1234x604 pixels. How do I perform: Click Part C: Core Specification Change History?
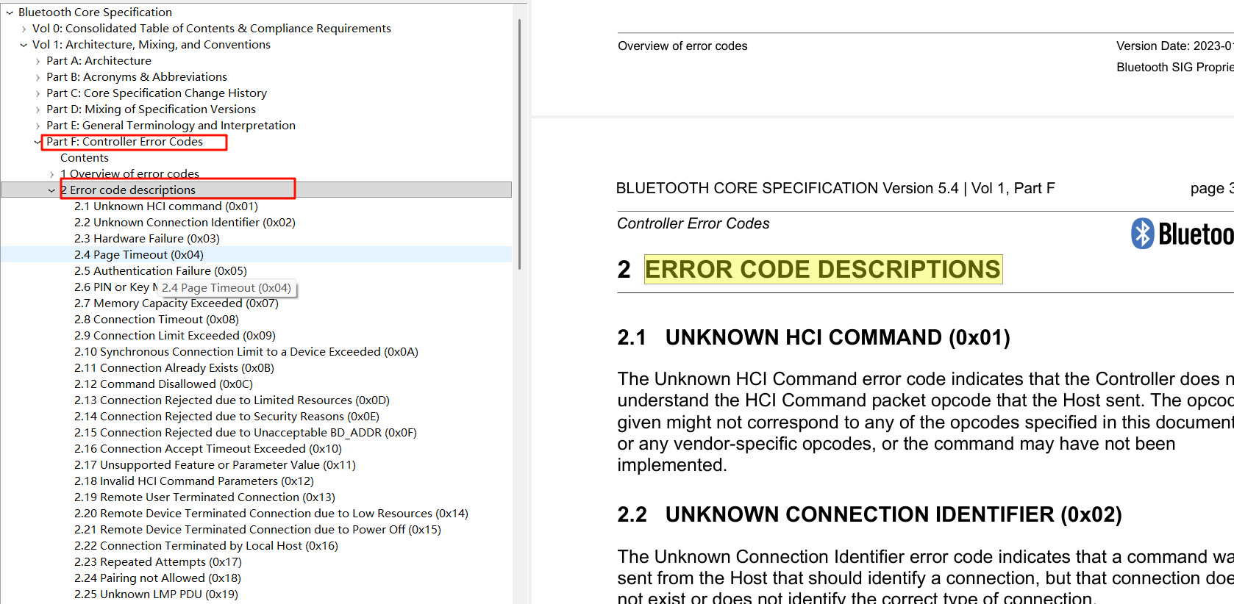156,93
